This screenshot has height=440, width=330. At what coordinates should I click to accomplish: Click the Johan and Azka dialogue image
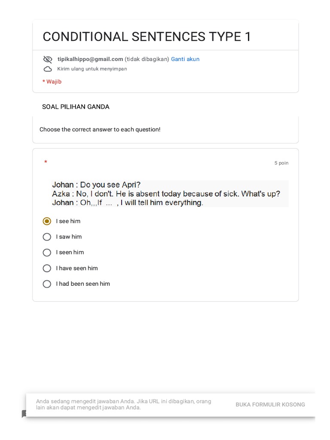click(x=170, y=194)
